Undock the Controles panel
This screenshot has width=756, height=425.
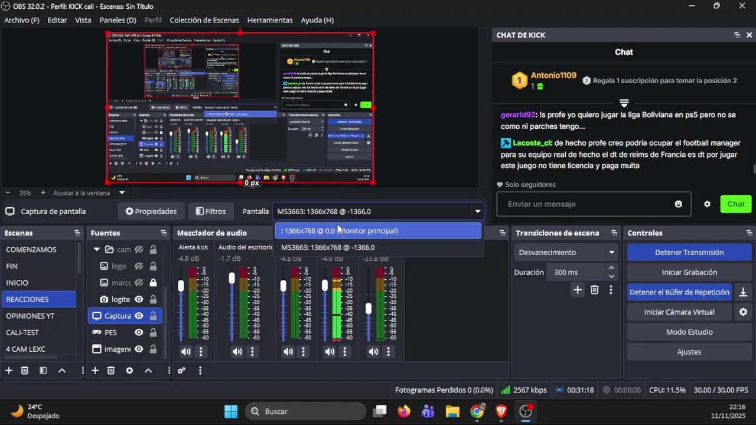click(749, 233)
